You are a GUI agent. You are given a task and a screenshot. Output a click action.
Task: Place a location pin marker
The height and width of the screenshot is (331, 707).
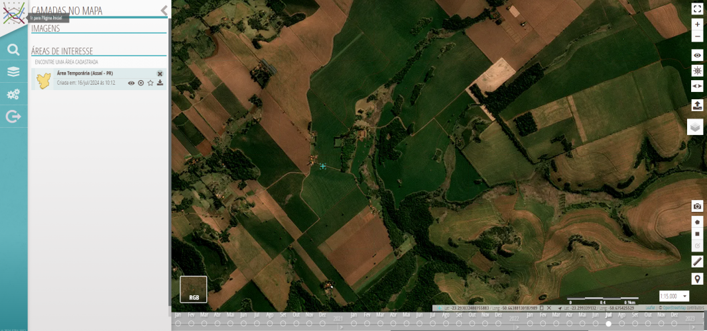[697, 279]
